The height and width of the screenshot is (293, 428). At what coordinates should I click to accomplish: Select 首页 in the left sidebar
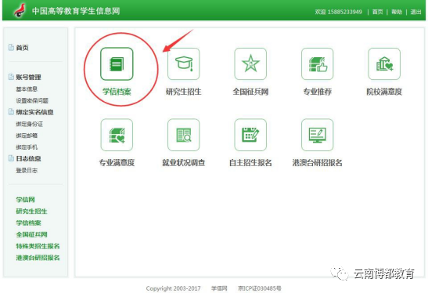pos(22,48)
